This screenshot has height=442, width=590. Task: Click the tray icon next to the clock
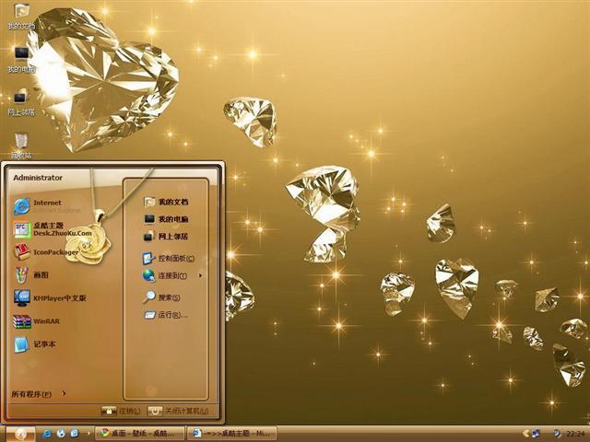[557, 434]
